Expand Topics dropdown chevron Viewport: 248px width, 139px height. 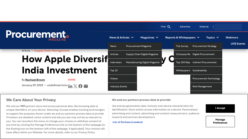click(218, 37)
